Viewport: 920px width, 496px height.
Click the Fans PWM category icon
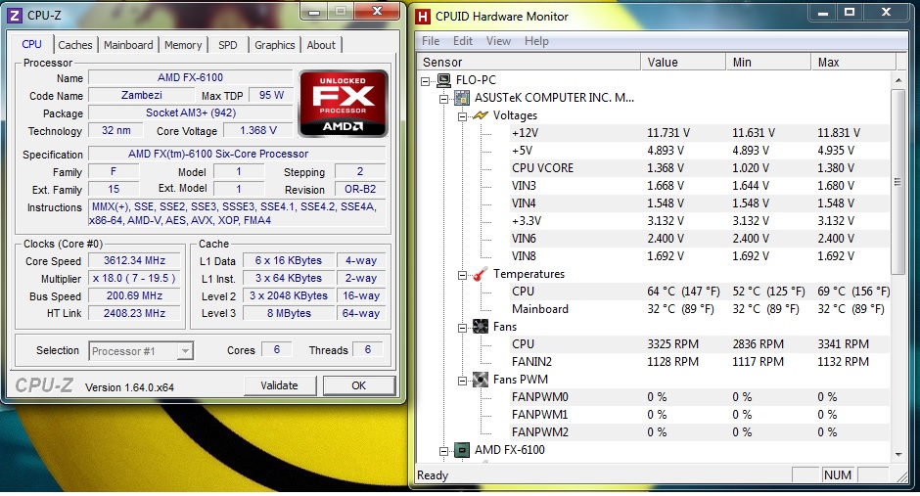tap(480, 380)
